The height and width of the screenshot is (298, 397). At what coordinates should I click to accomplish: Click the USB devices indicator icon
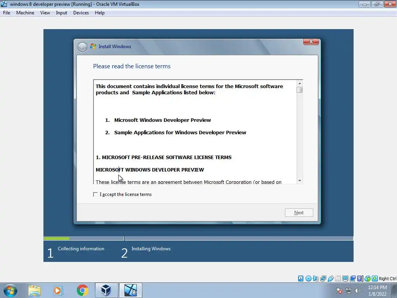[x=330, y=279]
